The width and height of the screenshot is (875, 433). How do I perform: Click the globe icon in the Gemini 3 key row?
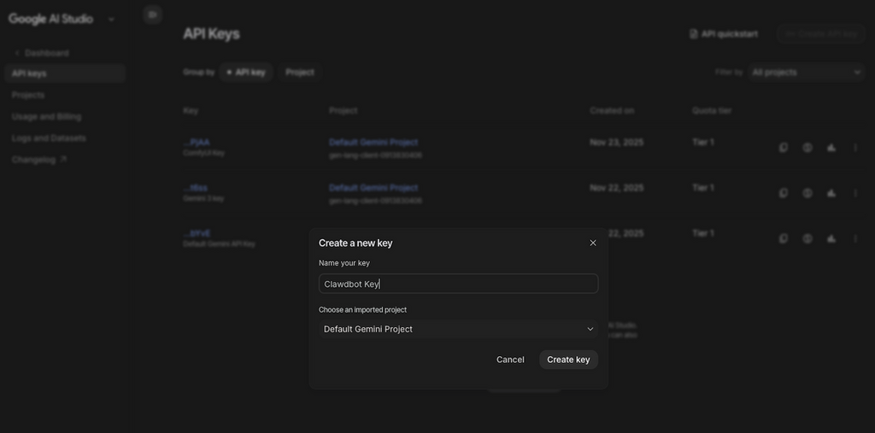click(x=807, y=193)
